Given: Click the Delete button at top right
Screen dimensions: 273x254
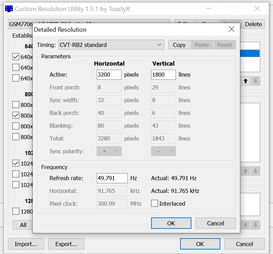Looking at the screenshot, I should (x=253, y=24).
